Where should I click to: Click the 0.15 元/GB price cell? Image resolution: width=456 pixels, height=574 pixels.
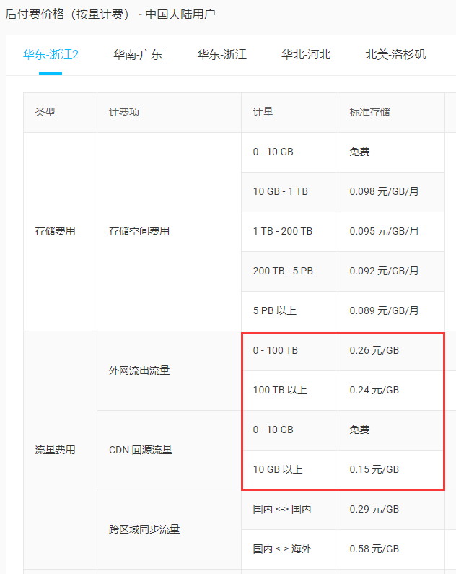click(374, 470)
